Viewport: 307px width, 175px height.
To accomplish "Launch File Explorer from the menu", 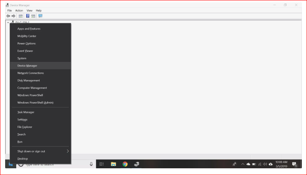I will (x=40, y=127).
